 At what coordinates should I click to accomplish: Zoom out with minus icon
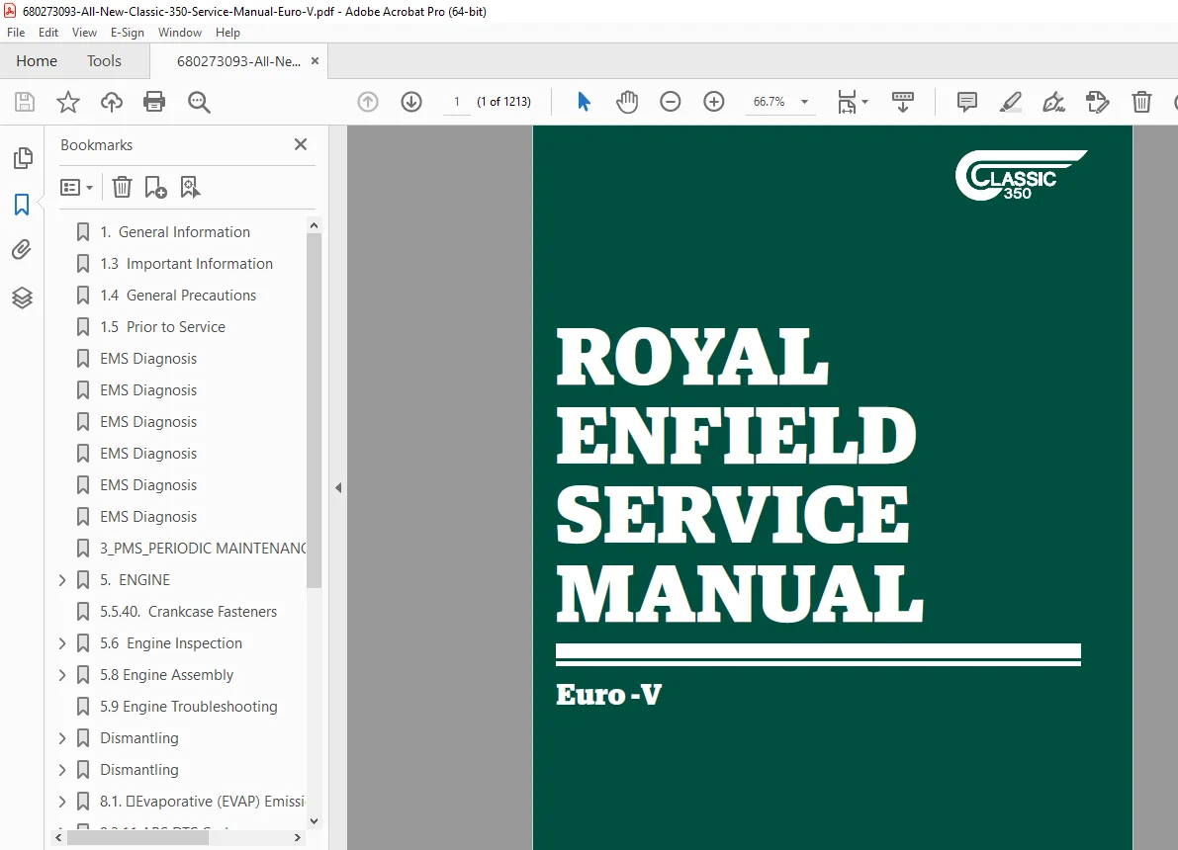point(671,102)
